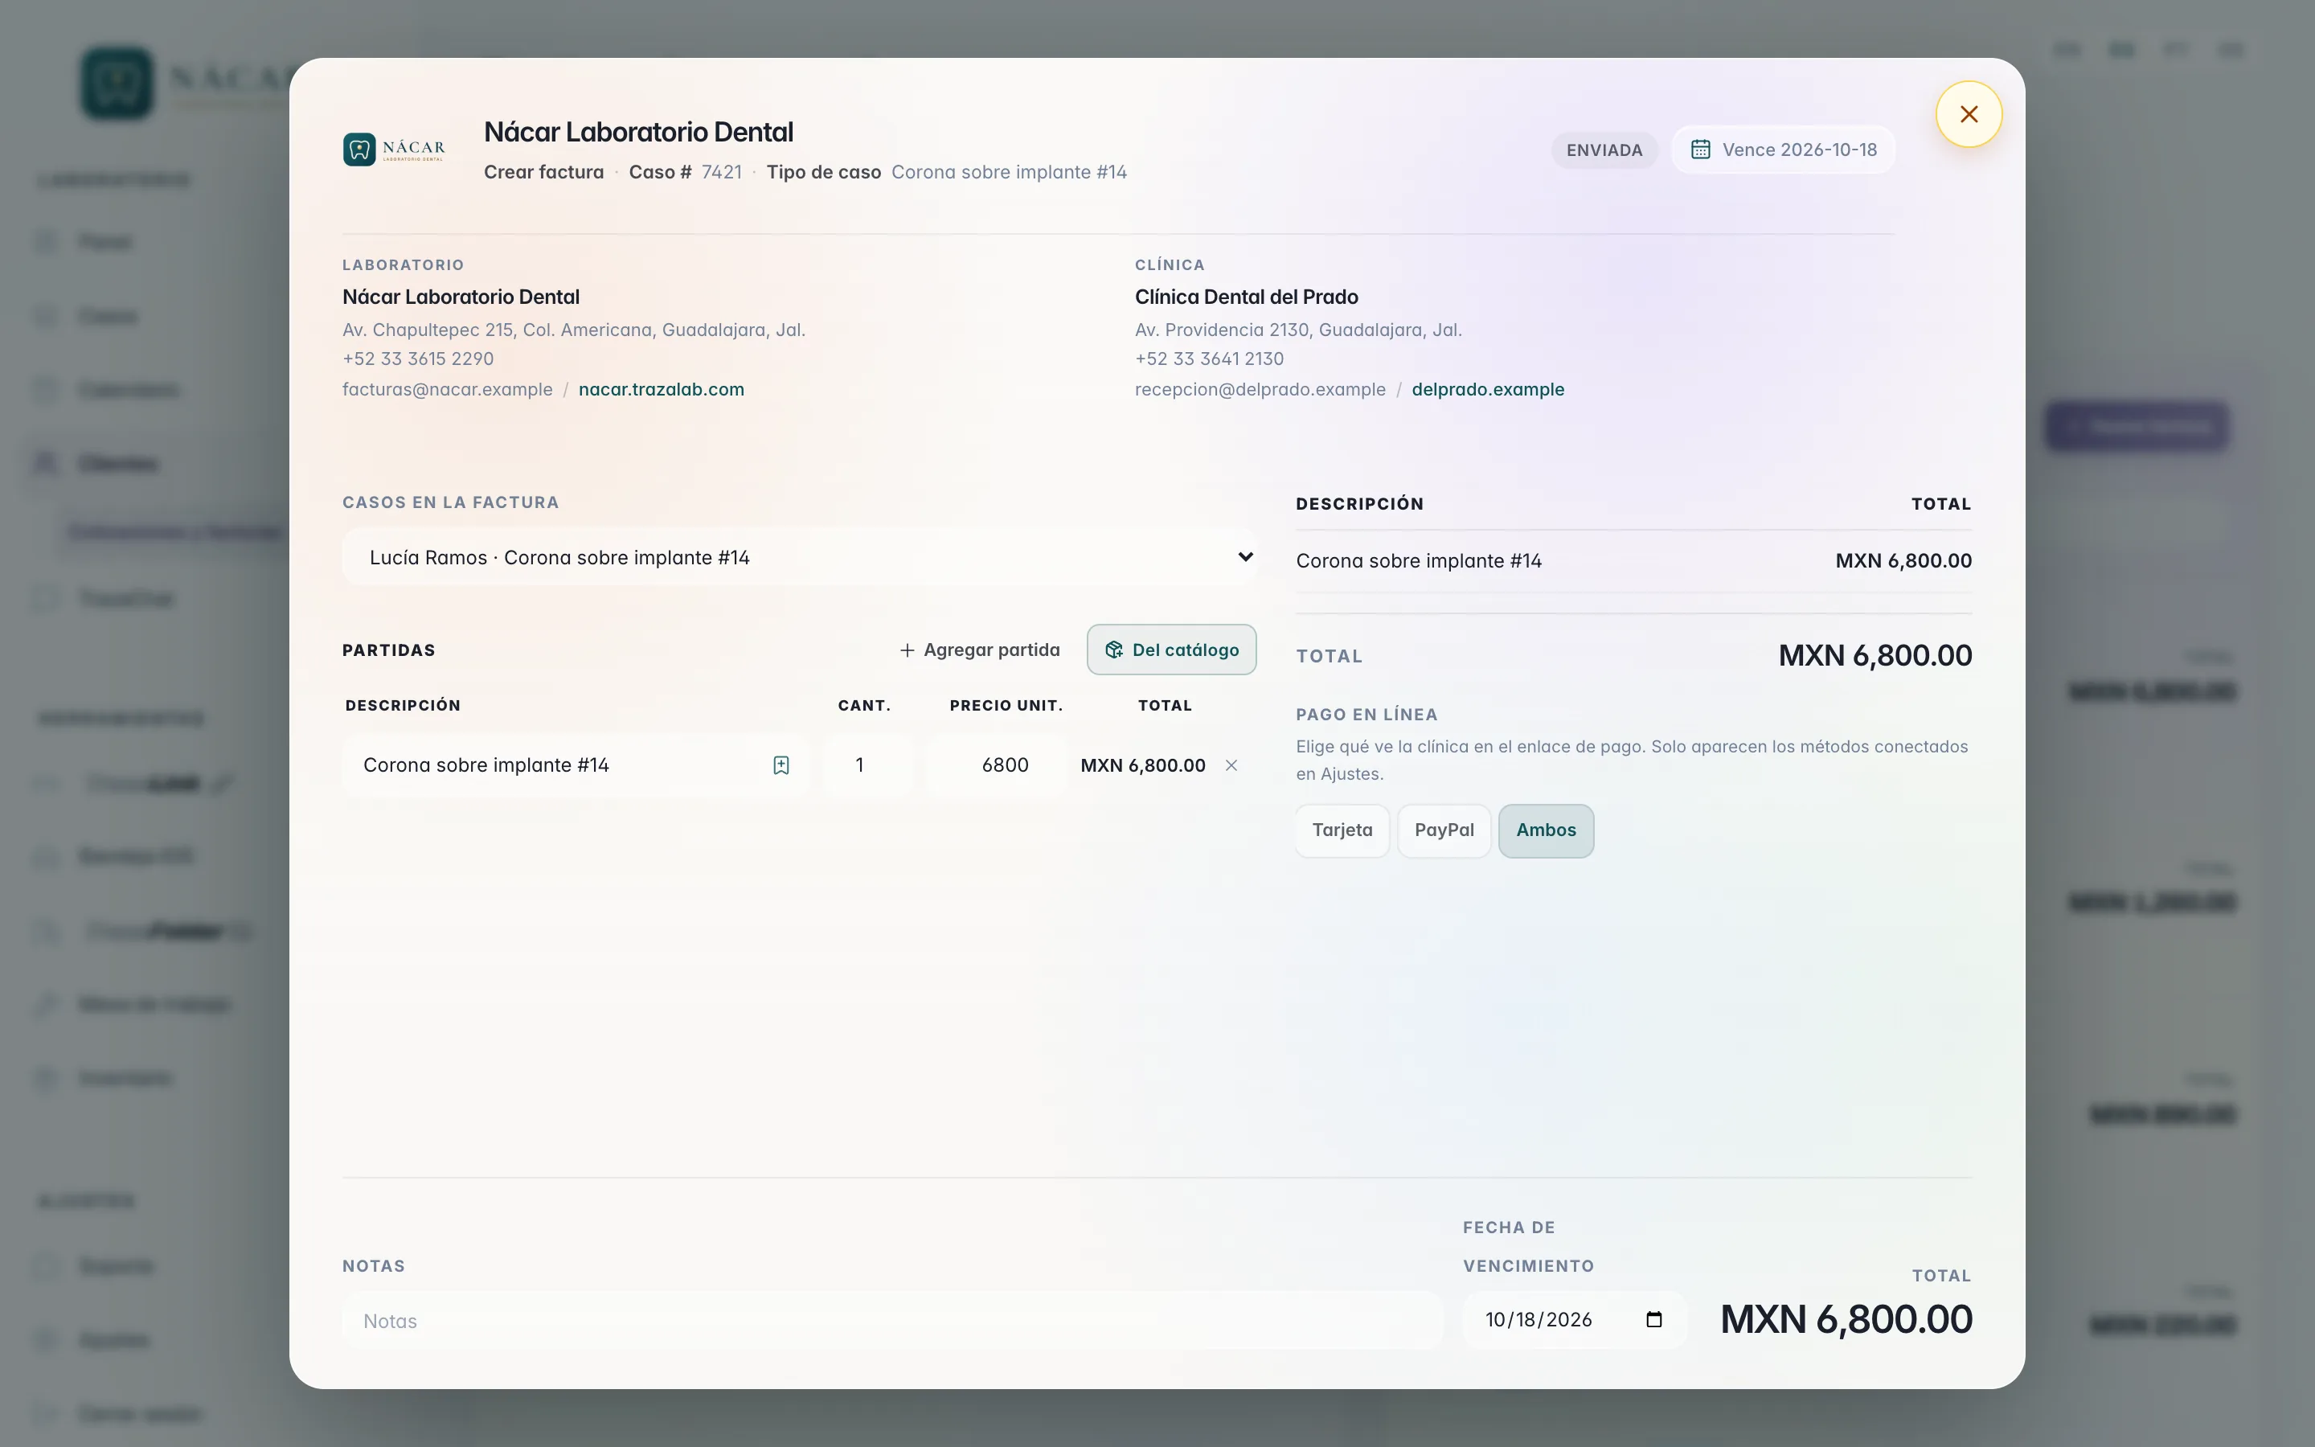Viewport: 2315px width, 1447px height.
Task: Click the lab phone +52 33 3615 2290
Action: coord(418,359)
